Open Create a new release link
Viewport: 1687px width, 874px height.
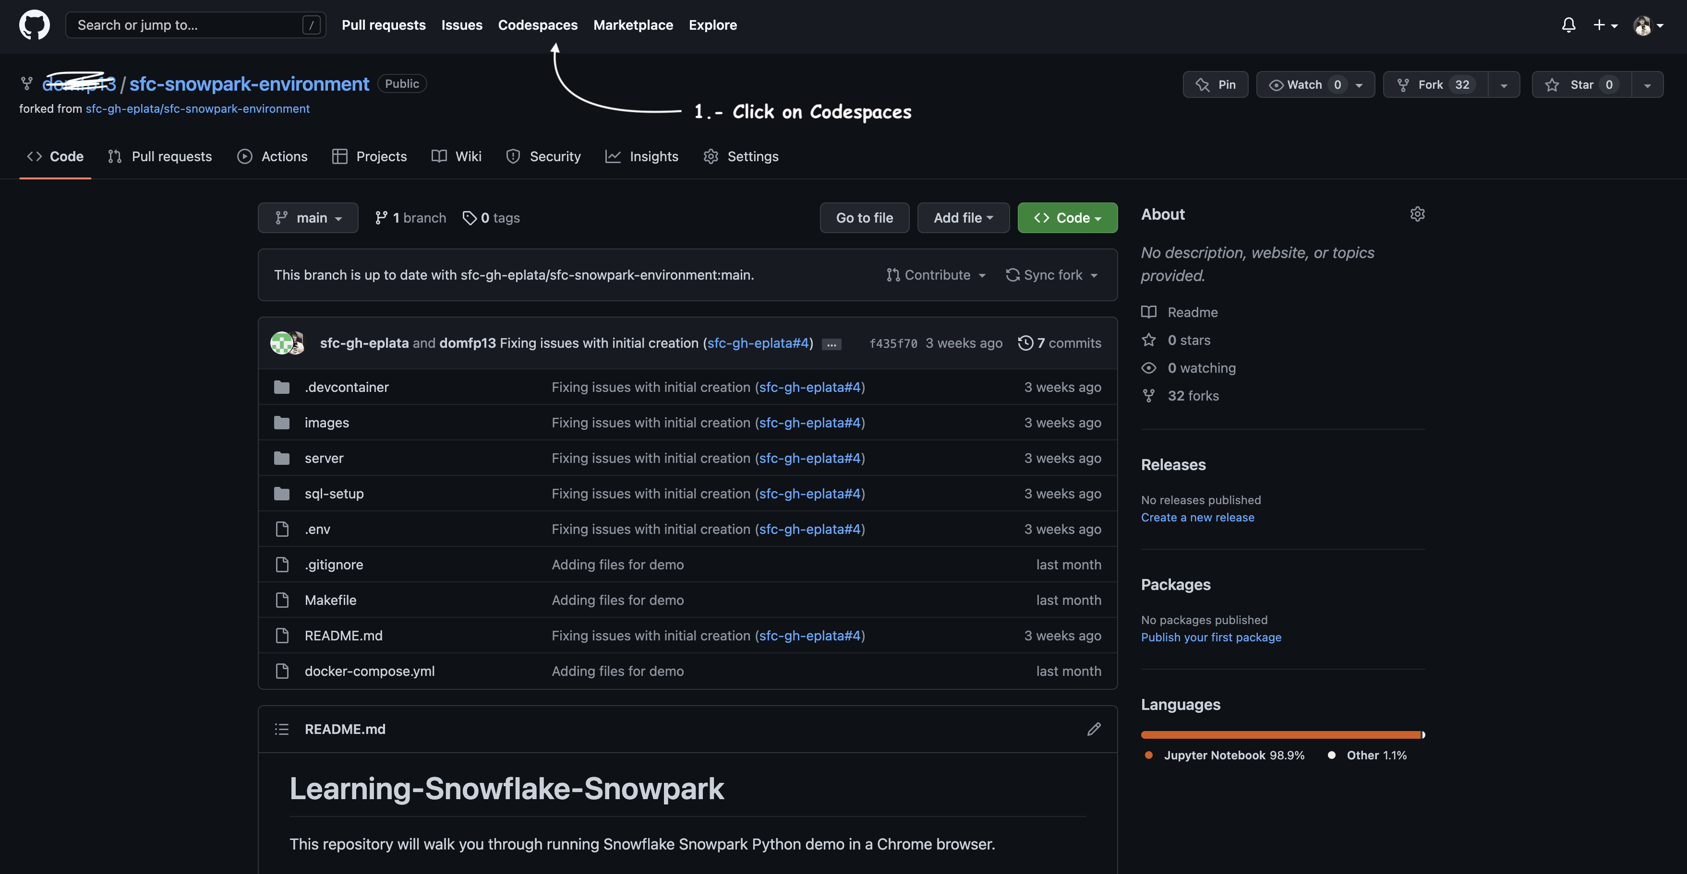click(1197, 517)
